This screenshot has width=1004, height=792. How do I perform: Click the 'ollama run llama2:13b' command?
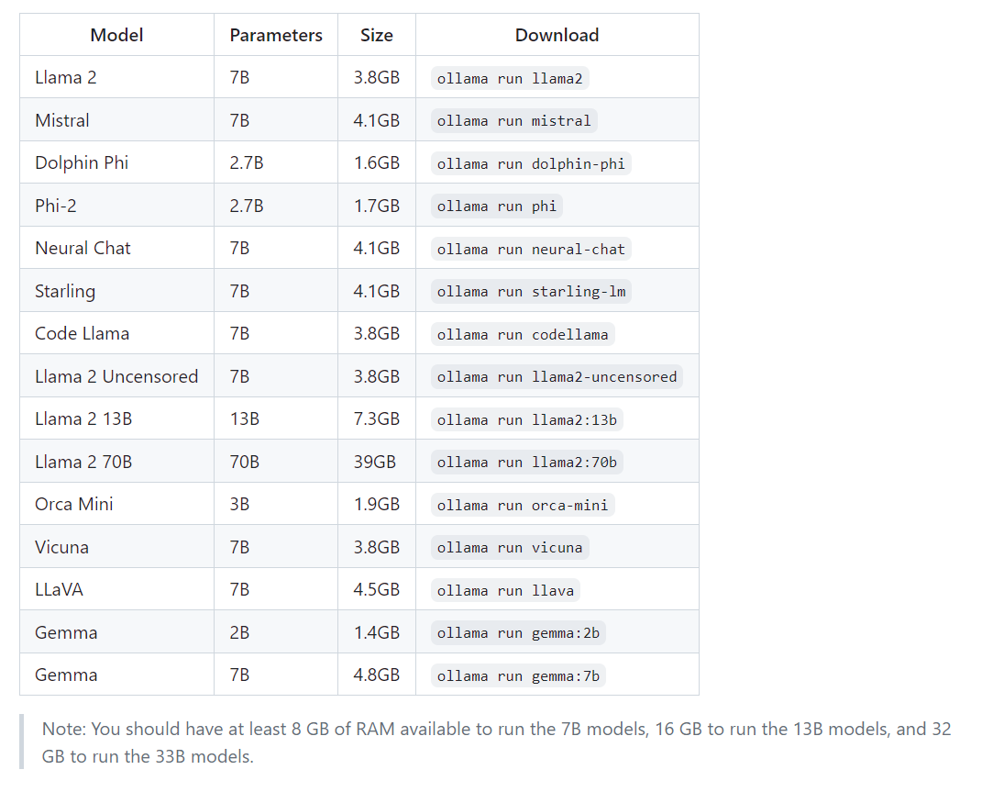(526, 419)
